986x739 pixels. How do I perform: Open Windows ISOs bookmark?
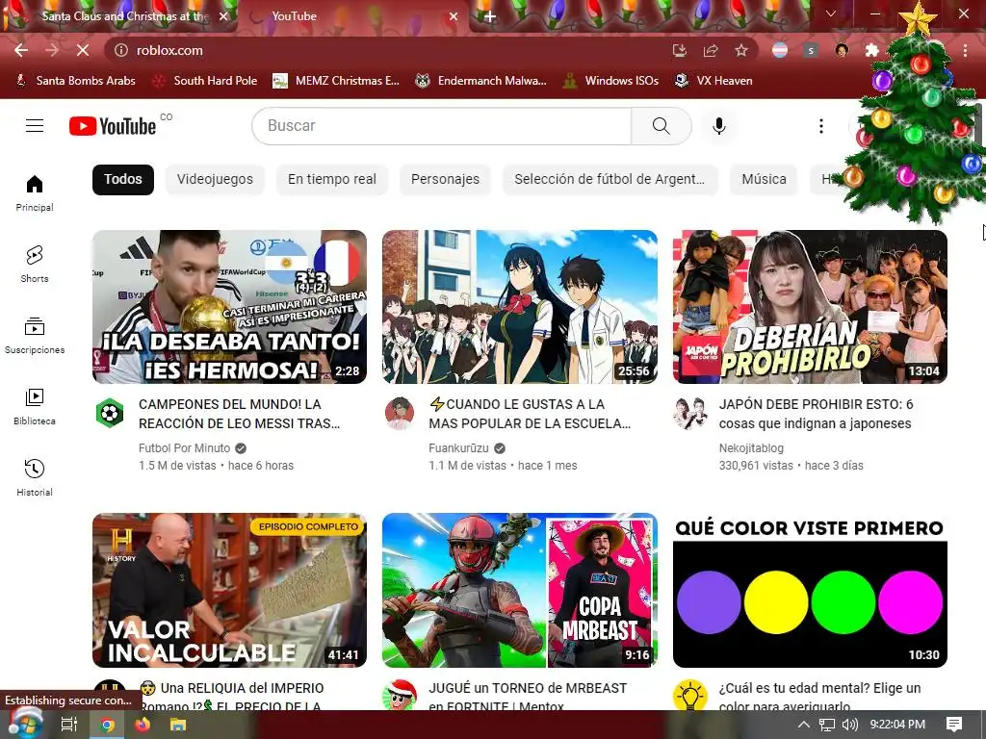pyautogui.click(x=610, y=81)
